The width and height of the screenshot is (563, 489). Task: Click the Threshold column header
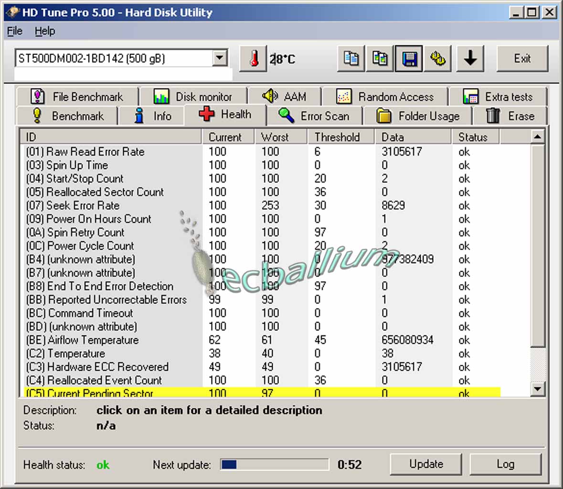(x=337, y=137)
